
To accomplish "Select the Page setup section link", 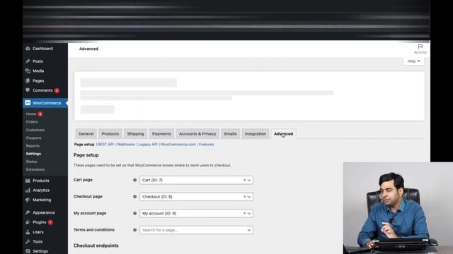I will point(84,144).
